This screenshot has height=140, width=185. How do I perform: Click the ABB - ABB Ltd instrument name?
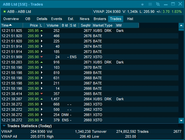(x=19, y=12)
